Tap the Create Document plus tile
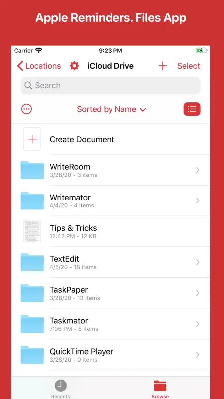 [32, 139]
